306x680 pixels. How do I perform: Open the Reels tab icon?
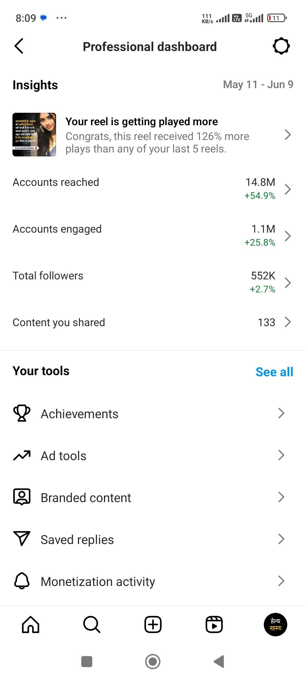click(214, 624)
